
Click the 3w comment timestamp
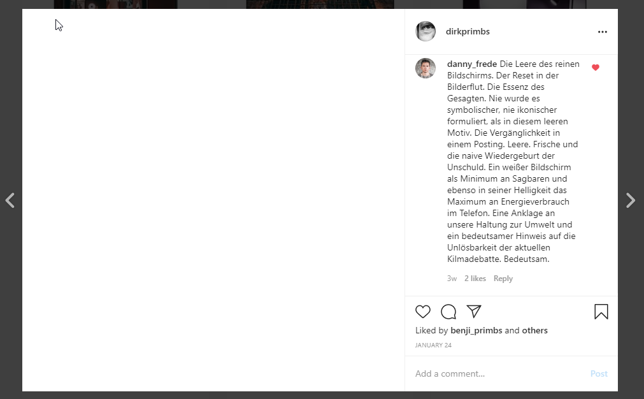(452, 279)
